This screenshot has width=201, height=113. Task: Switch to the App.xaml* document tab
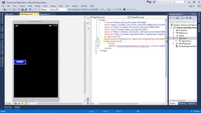(x=9, y=14)
